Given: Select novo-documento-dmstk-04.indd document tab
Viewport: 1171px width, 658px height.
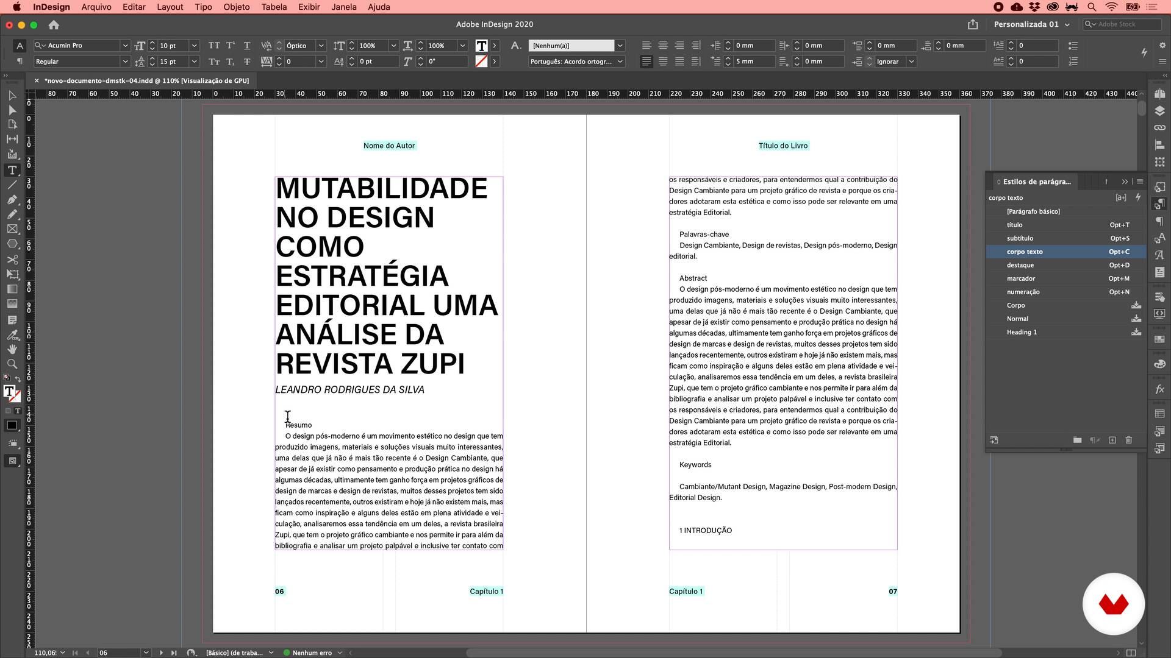Looking at the screenshot, I should click(146, 80).
